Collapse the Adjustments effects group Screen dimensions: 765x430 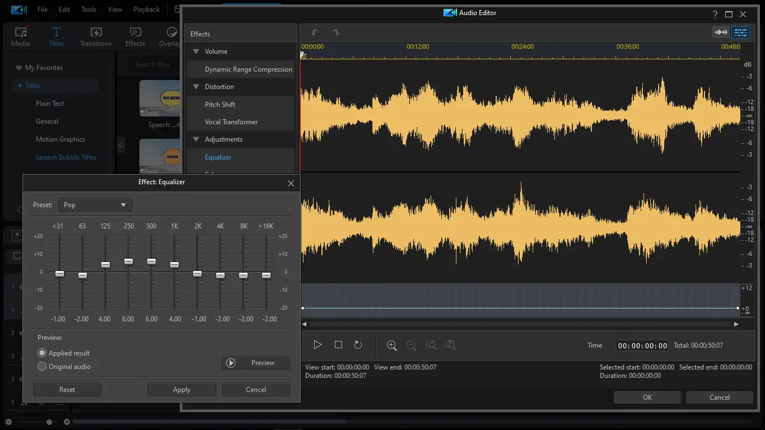coord(196,139)
